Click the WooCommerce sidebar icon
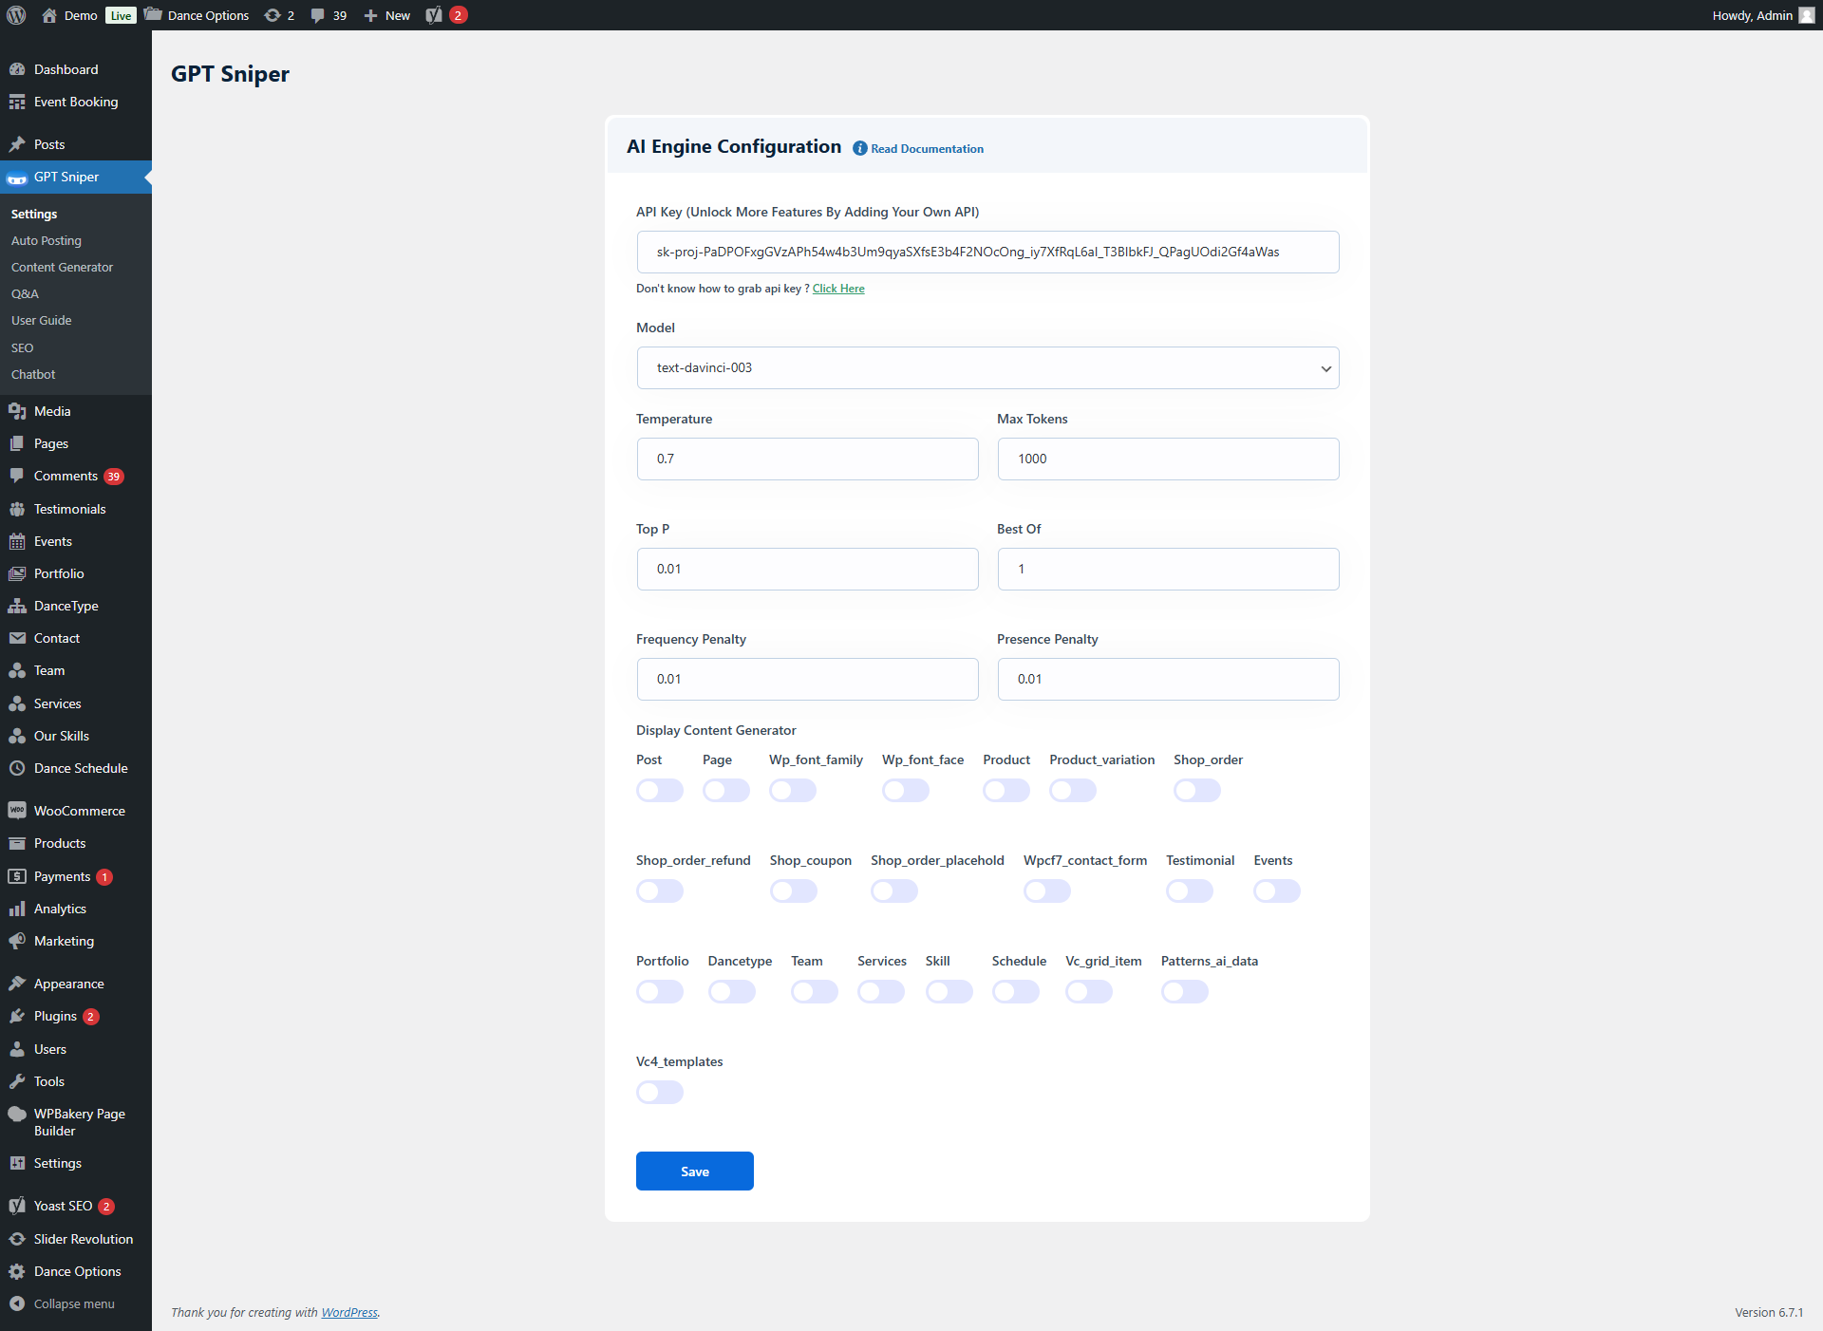 [17, 811]
